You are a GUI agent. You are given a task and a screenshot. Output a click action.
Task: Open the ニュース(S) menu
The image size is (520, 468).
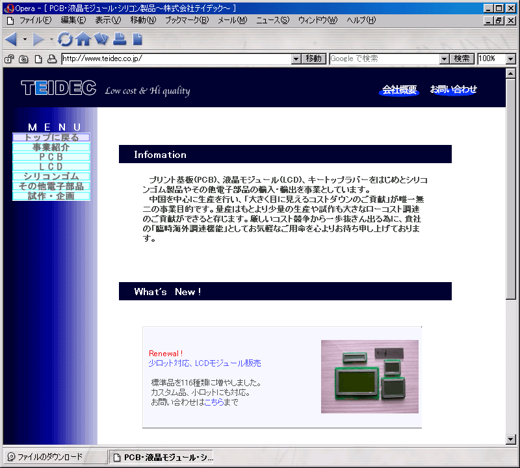pos(272,20)
